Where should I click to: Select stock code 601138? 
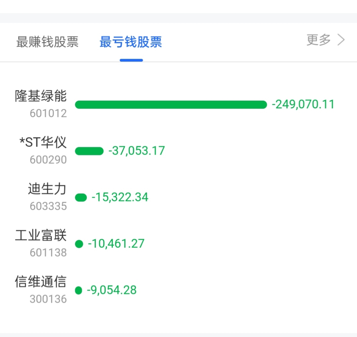48,253
